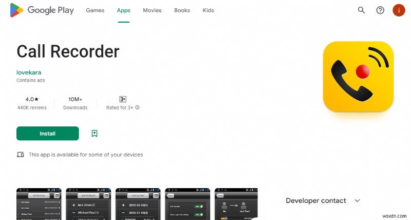
Task: Click the content rating info icon
Action: pyautogui.click(x=138, y=108)
